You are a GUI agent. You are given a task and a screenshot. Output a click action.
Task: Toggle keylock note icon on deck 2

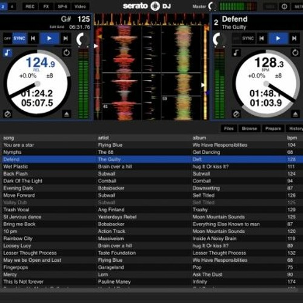point(236,53)
